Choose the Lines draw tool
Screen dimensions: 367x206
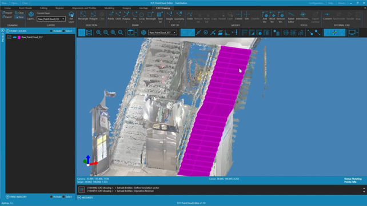pyautogui.click(x=118, y=16)
